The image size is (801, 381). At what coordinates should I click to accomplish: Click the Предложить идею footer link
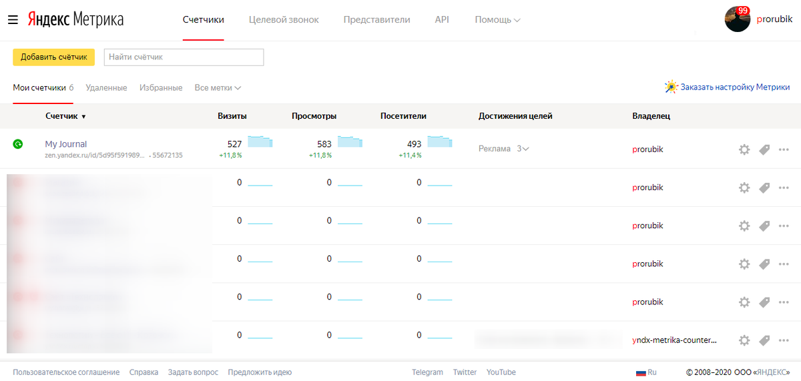tap(260, 372)
